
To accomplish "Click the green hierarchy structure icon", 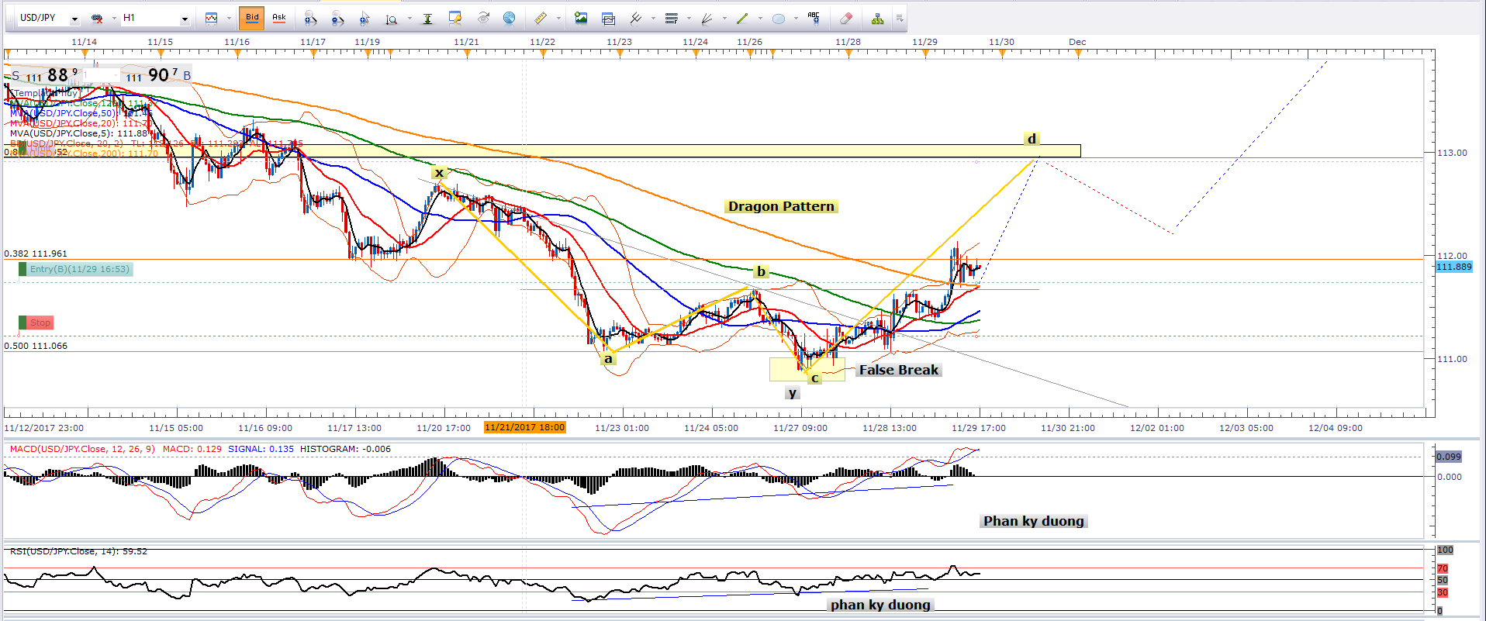I will coord(877,18).
